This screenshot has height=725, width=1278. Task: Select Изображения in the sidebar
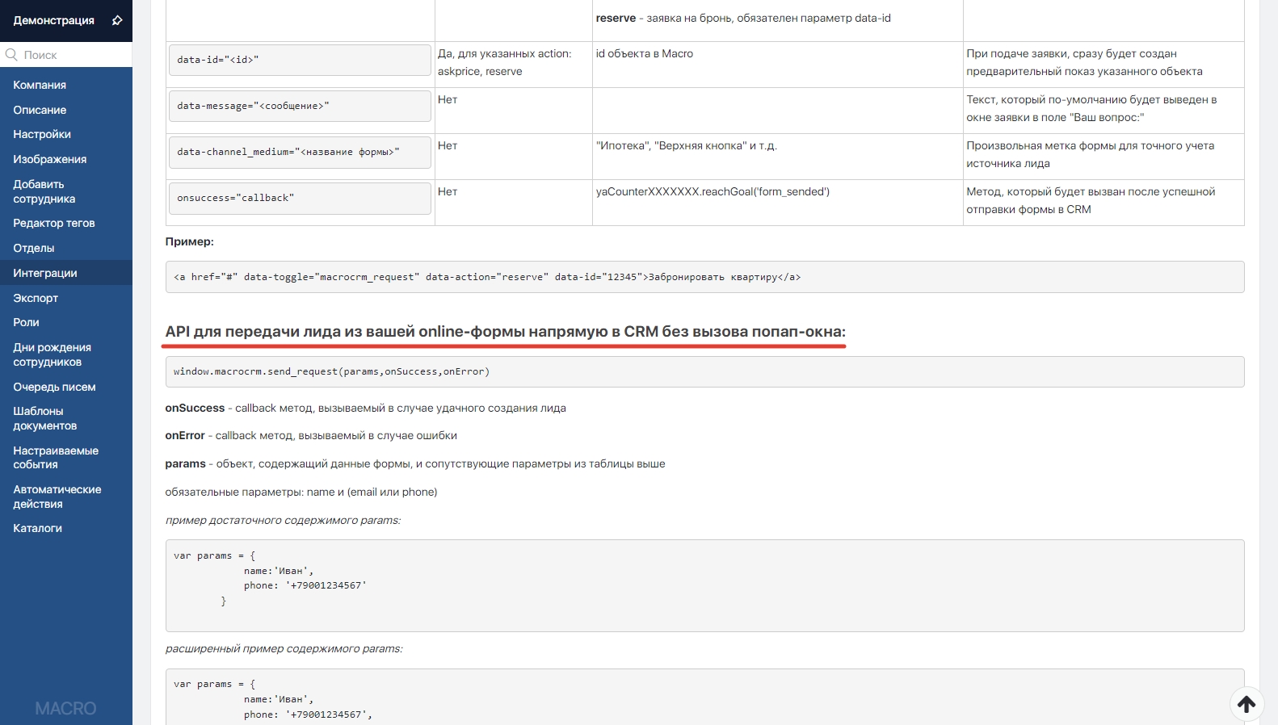49,159
